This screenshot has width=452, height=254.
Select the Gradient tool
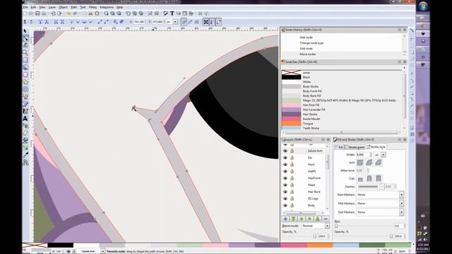pos(25,147)
